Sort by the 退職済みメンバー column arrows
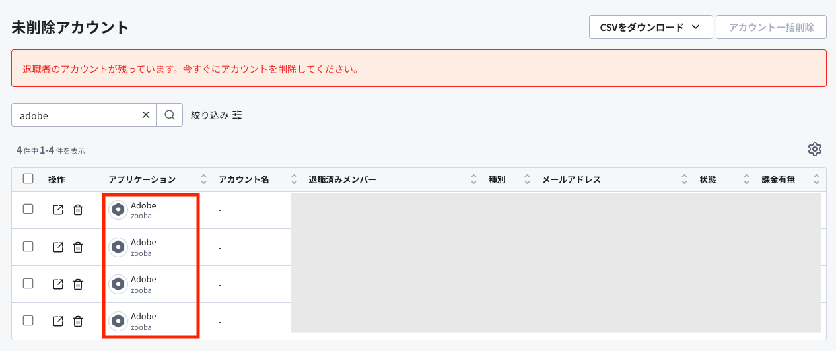Image resolution: width=836 pixels, height=351 pixels. (473, 179)
